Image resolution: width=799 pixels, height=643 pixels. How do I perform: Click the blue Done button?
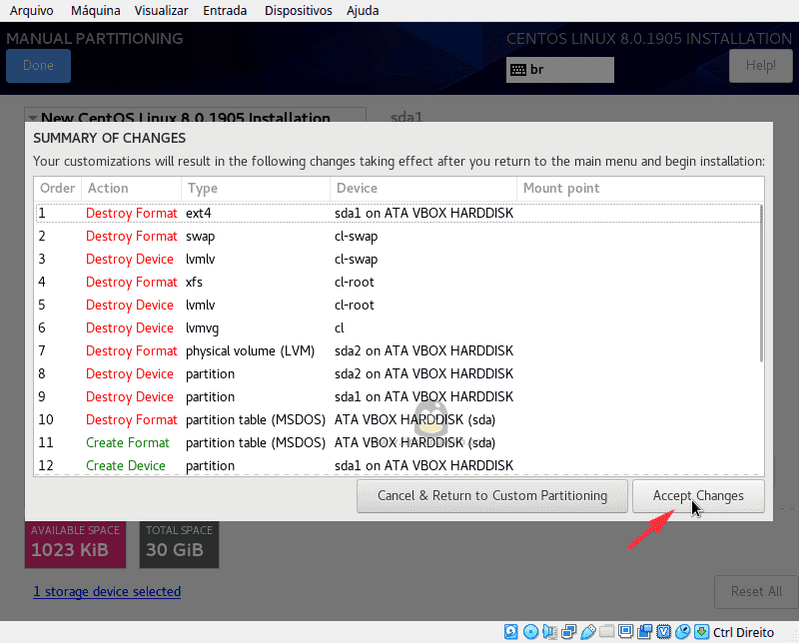tap(38, 66)
